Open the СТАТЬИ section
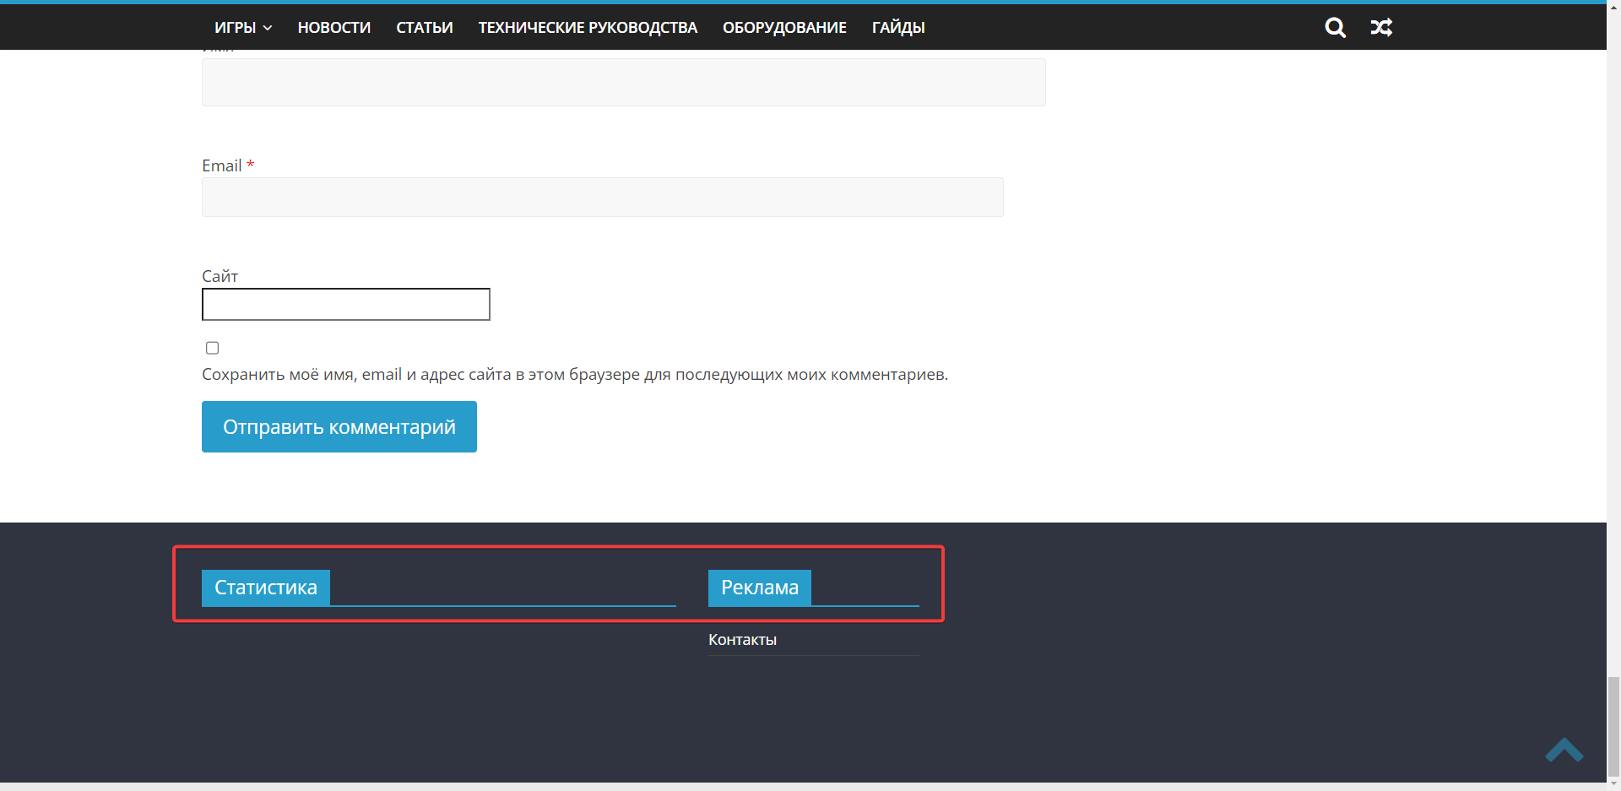The height and width of the screenshot is (791, 1621). (424, 27)
